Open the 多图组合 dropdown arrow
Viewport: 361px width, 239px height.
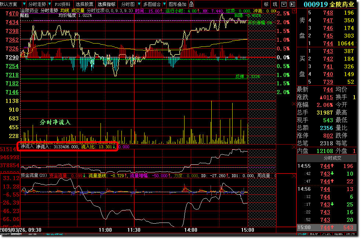164,4
